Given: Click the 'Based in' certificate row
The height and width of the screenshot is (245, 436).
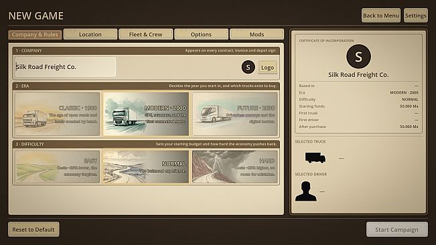Looking at the screenshot, I should pyautogui.click(x=358, y=86).
